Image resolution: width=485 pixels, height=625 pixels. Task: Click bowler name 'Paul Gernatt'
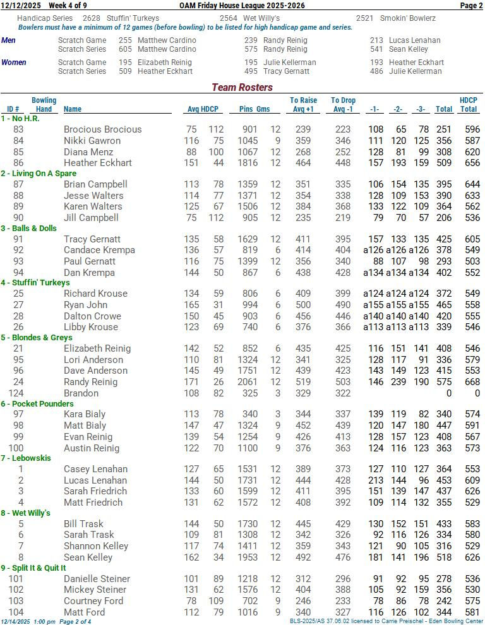coord(90,261)
